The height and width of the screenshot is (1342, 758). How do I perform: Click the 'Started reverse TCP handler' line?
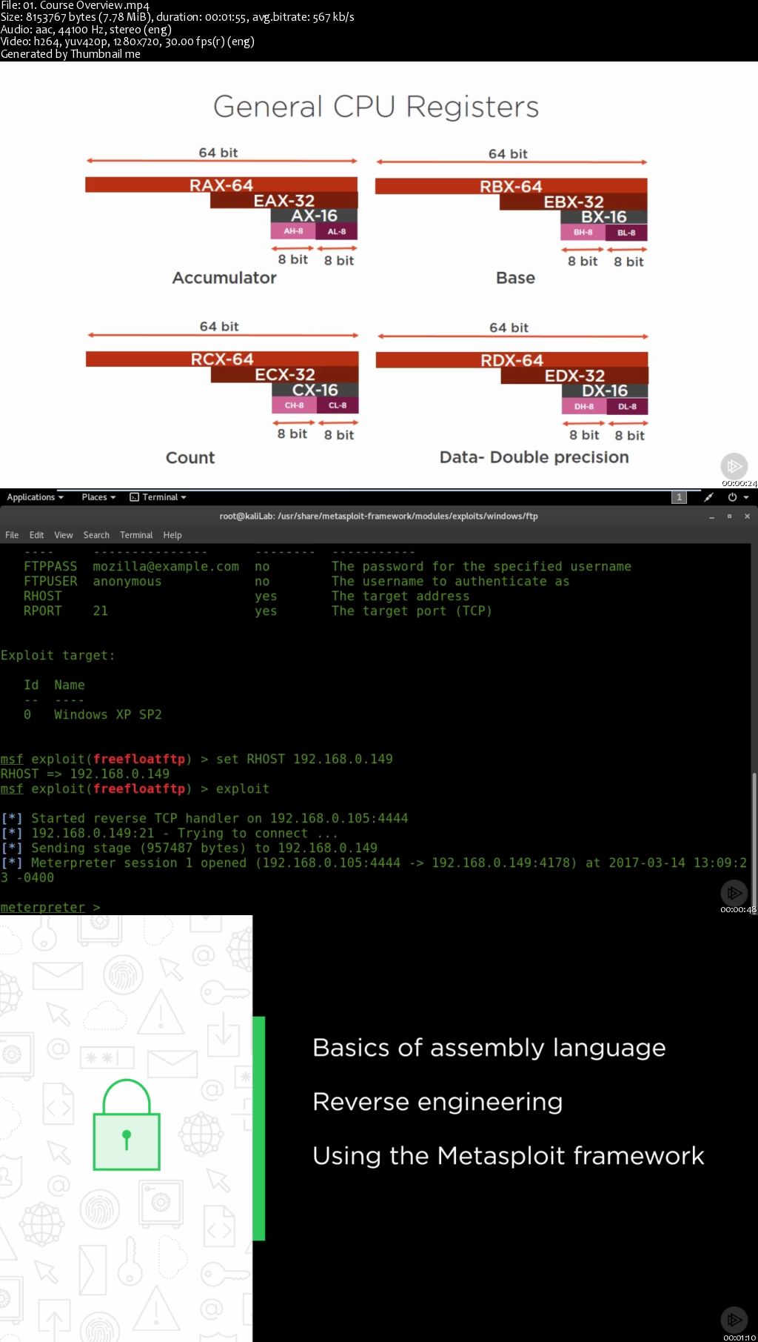[x=204, y=818]
